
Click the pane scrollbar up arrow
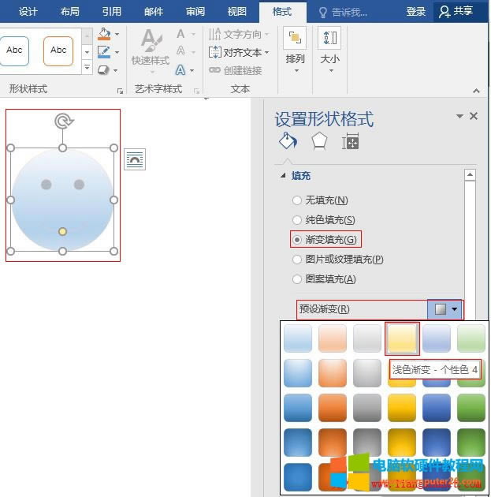point(470,174)
